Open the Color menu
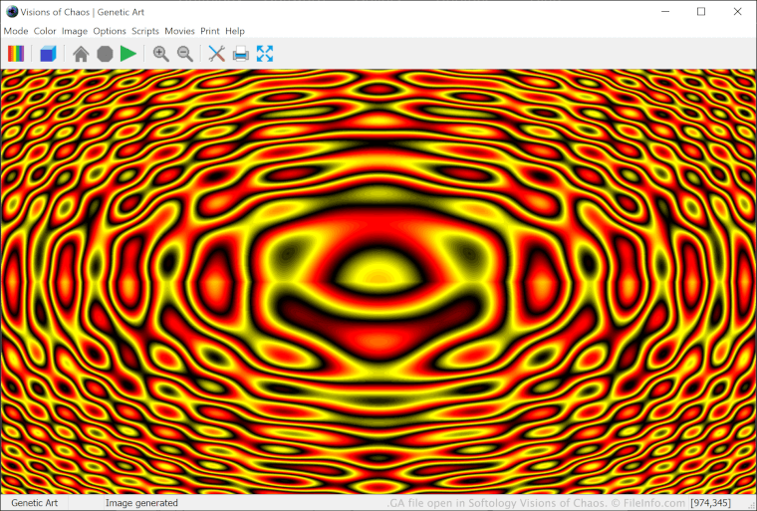This screenshot has width=757, height=511. coord(45,31)
